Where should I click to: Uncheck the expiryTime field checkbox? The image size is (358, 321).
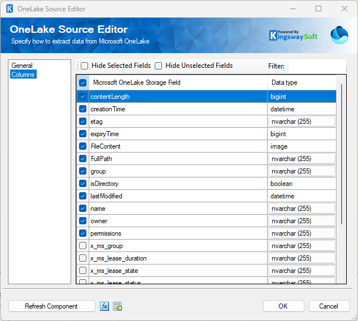click(82, 133)
